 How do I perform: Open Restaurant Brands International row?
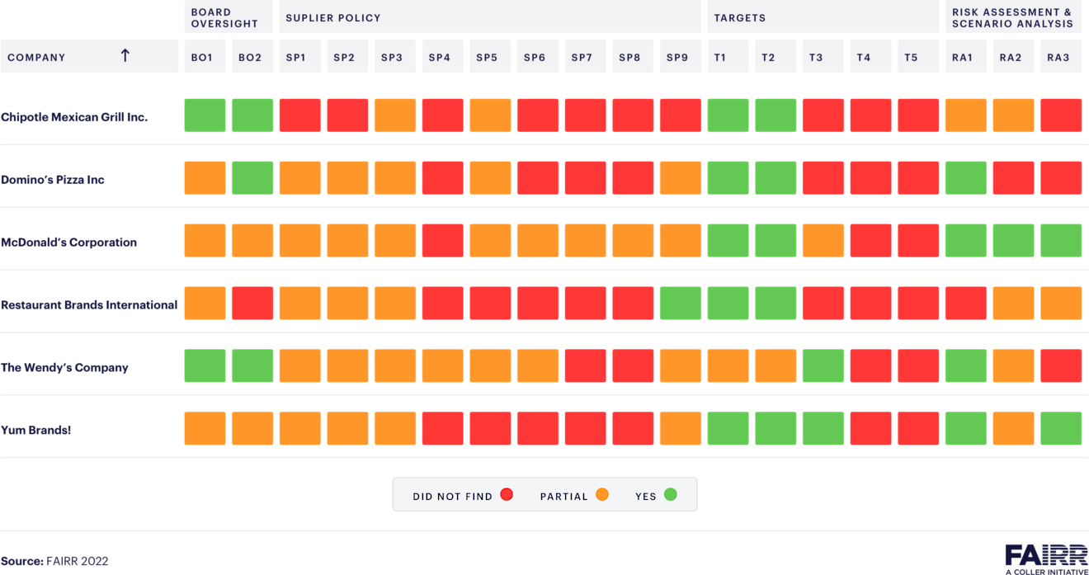coord(544,304)
